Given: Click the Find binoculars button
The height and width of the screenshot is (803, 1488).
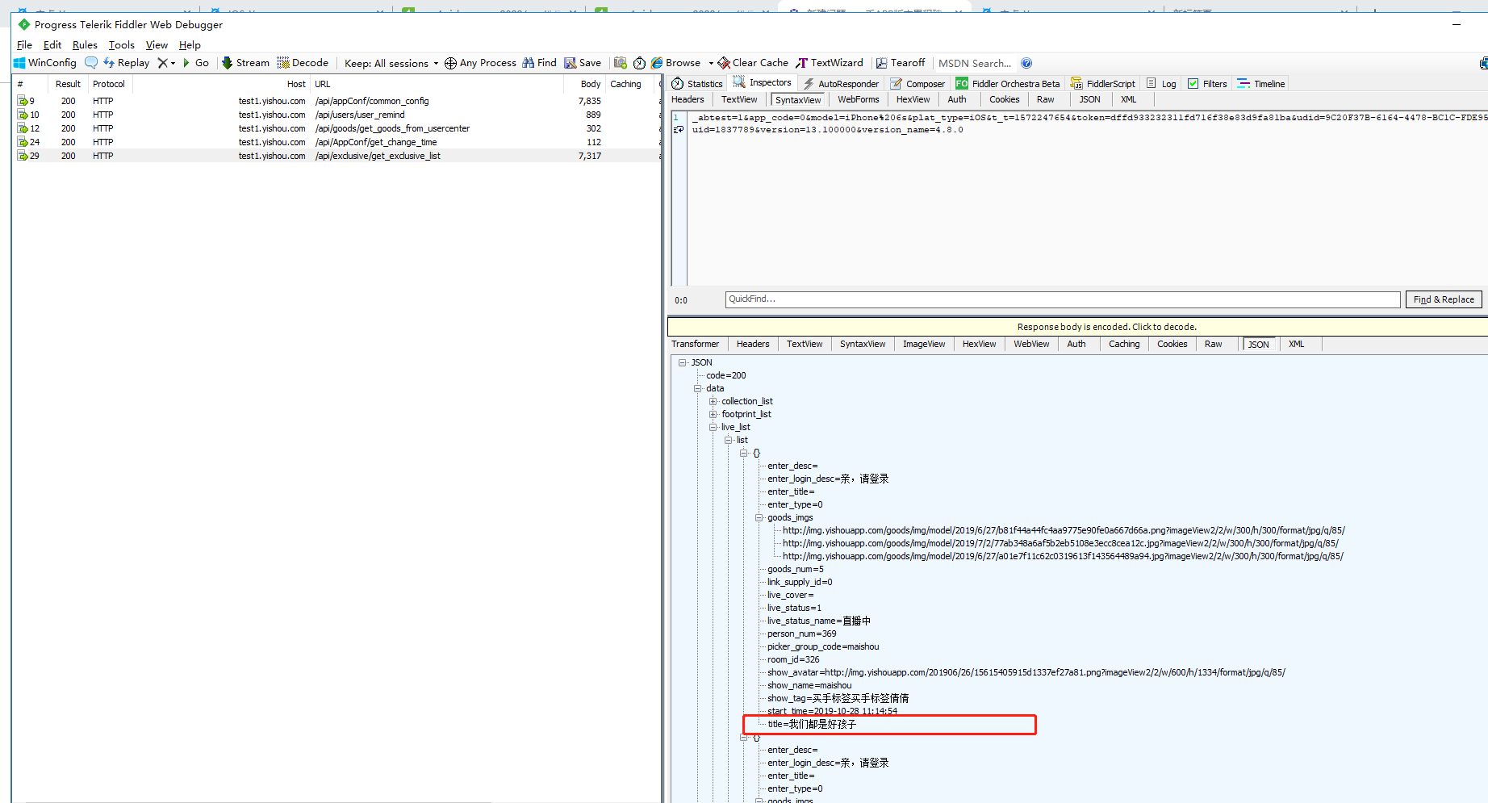Looking at the screenshot, I should point(539,63).
